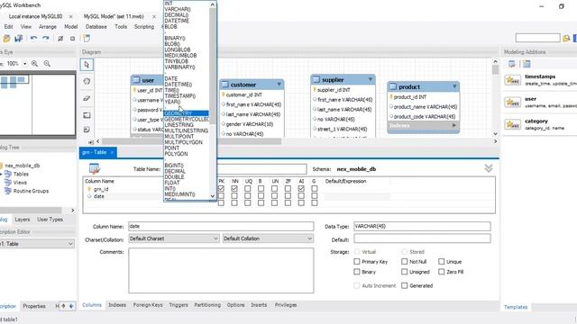577x324 pixels.
Task: Open the Table dropdown in description editor
Action: tap(37, 244)
